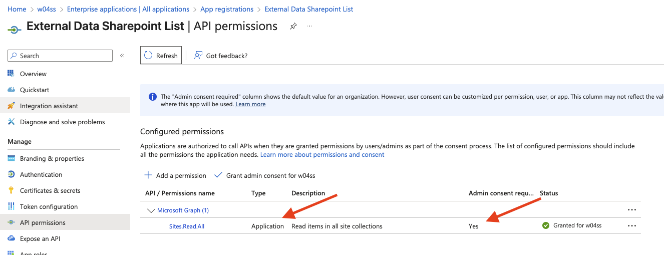Click Grant admin consent for w04ss
Screen dimensions: 664x255
(x=265, y=175)
